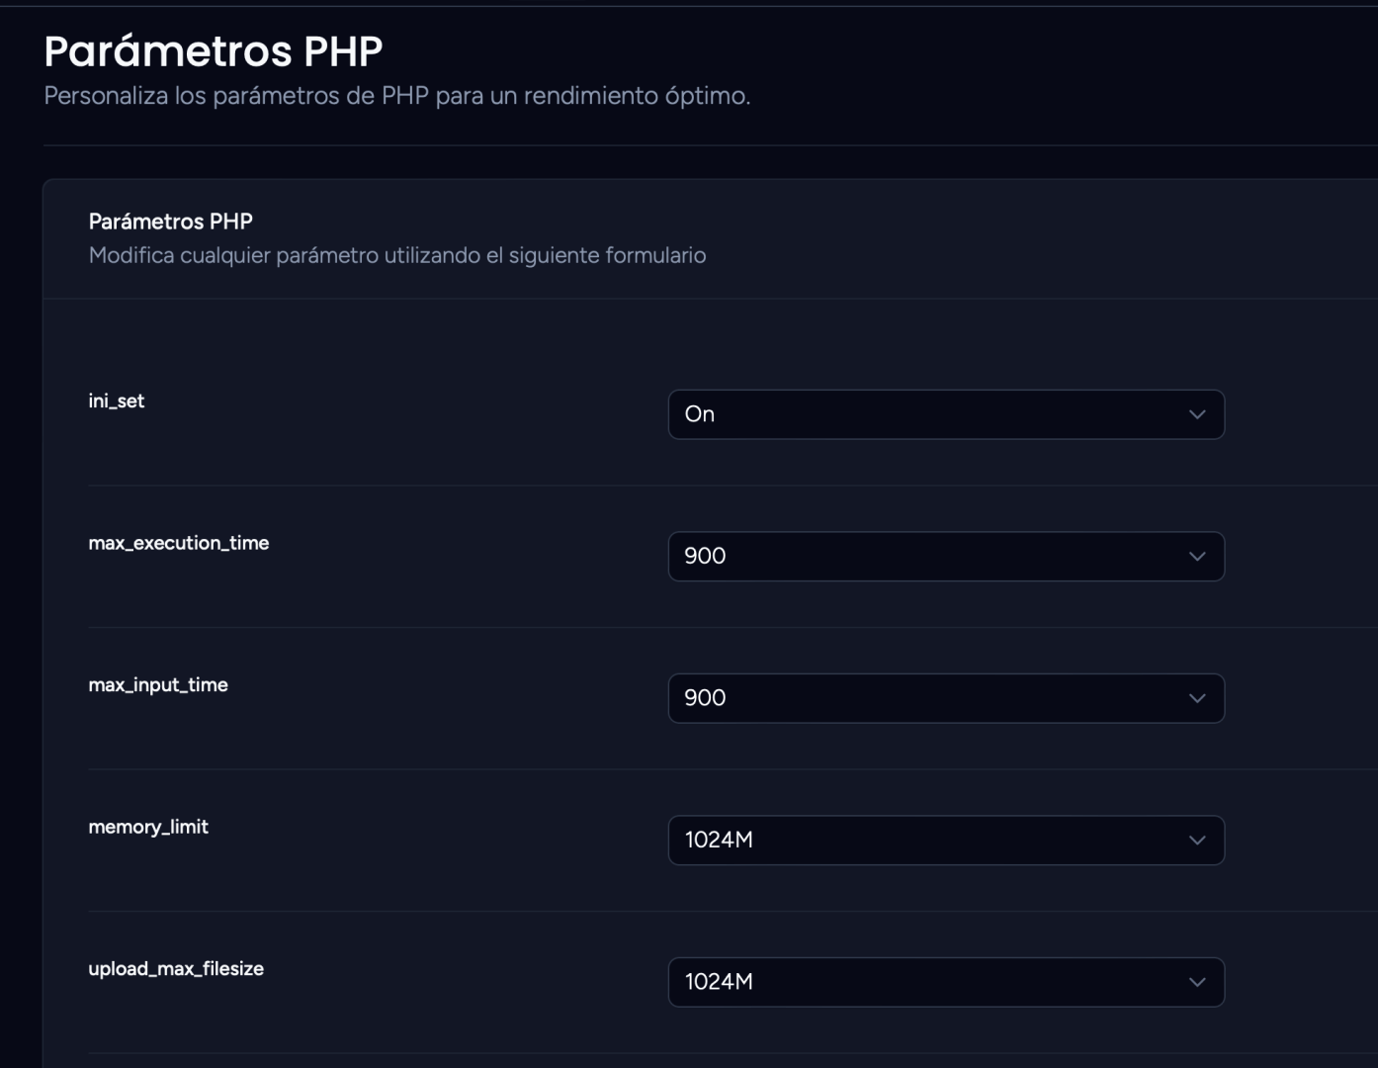The image size is (1378, 1068).
Task: Click the large Parámetros PHP page title
Action: click(x=214, y=50)
